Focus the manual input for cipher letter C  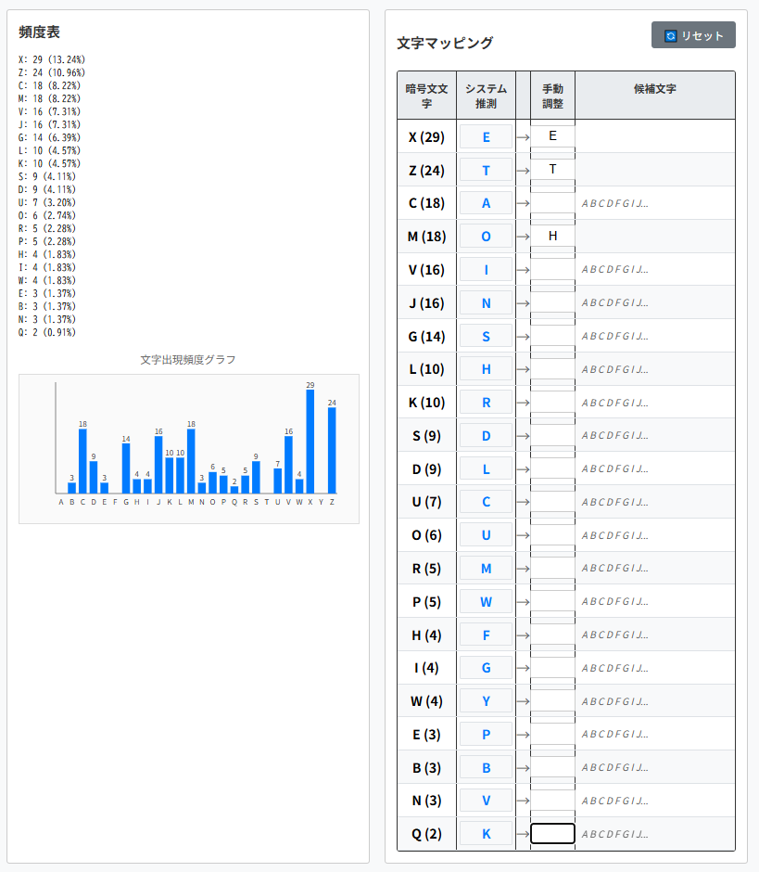click(552, 203)
